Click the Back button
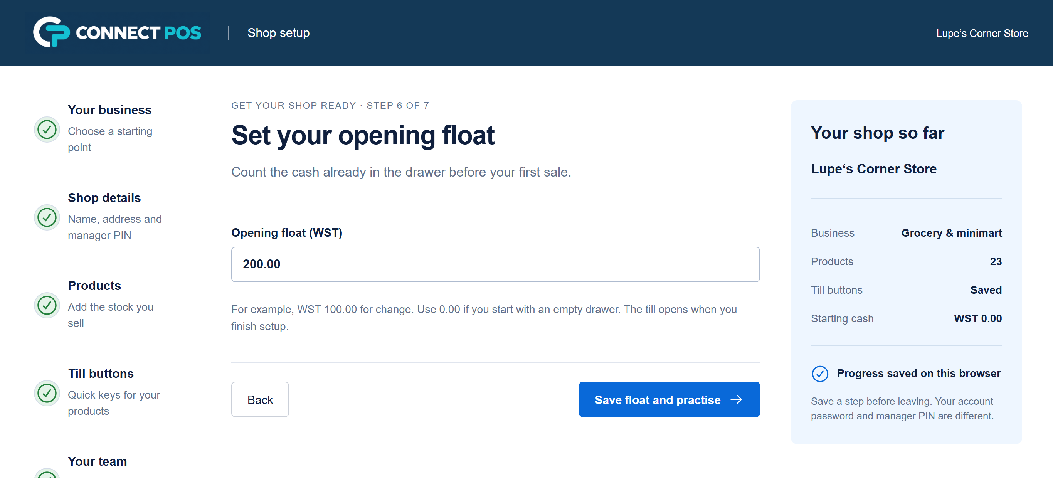The image size is (1053, 478). coord(260,399)
